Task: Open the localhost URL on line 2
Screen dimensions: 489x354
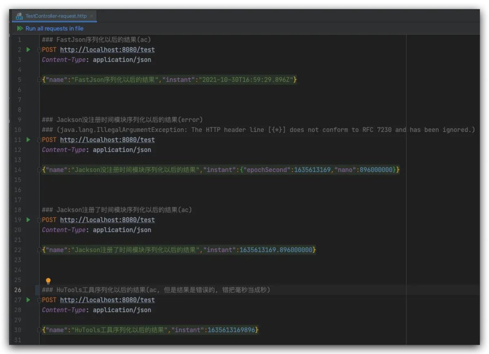Action: point(107,50)
